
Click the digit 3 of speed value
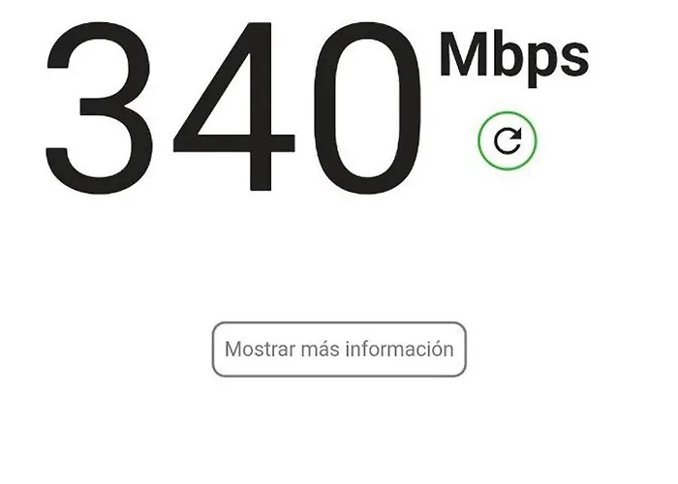99,107
